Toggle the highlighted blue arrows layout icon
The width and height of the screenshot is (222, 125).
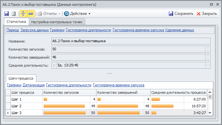[23, 14]
